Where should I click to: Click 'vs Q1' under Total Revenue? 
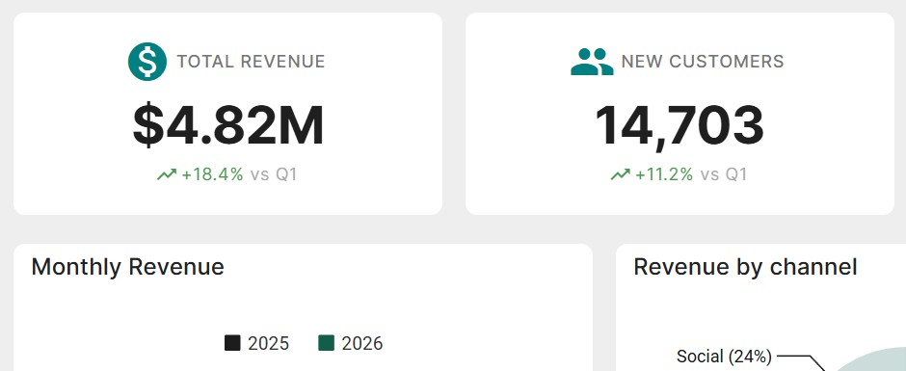click(x=274, y=174)
